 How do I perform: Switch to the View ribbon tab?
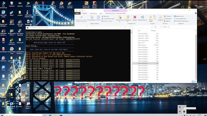101,13
